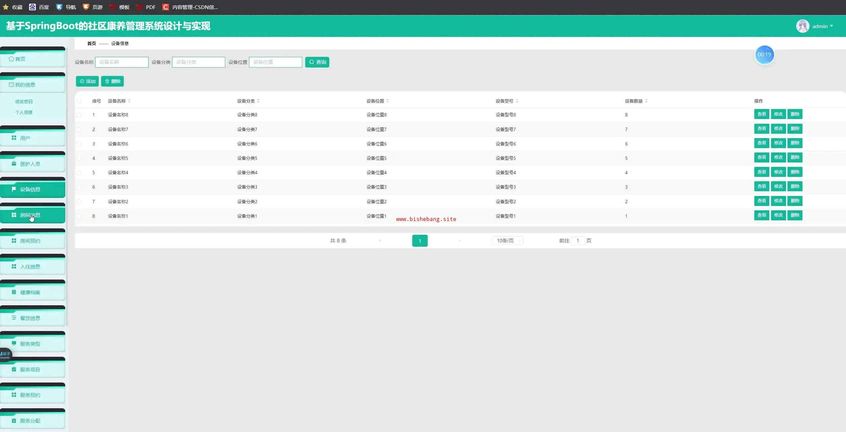Click 修改 button for row 设备名称7
This screenshot has height=432, width=846.
click(778, 129)
